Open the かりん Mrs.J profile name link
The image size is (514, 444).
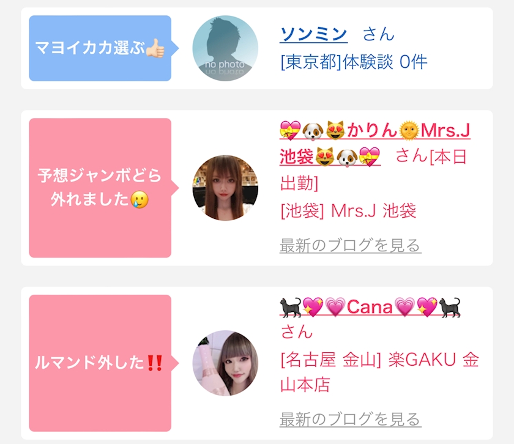(x=375, y=144)
